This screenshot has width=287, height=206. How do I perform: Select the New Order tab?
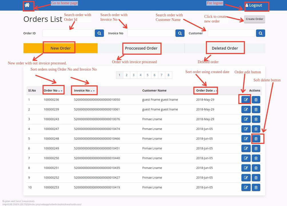click(x=60, y=48)
